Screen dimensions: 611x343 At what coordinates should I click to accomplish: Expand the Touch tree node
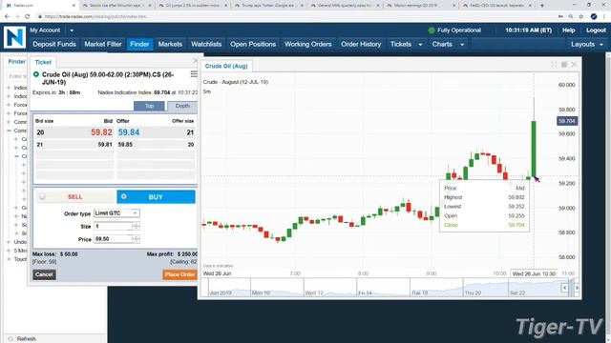(9, 259)
